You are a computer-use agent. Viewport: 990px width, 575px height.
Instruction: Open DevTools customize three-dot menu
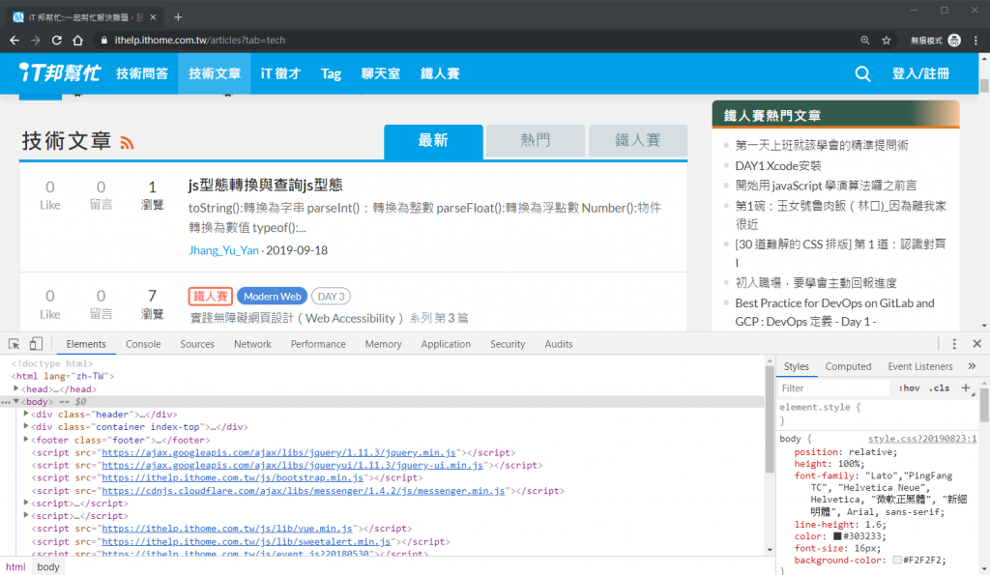(954, 344)
